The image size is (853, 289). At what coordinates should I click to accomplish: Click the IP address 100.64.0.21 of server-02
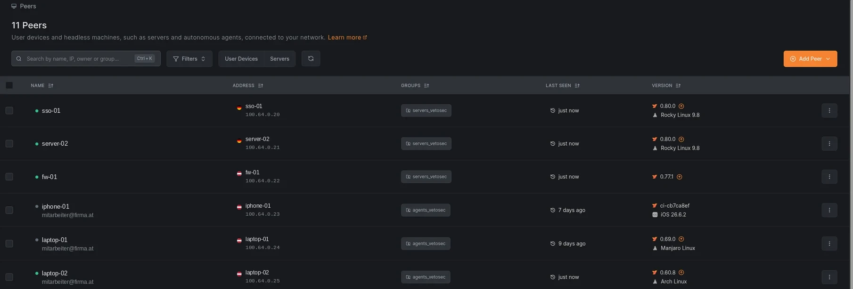pos(262,148)
